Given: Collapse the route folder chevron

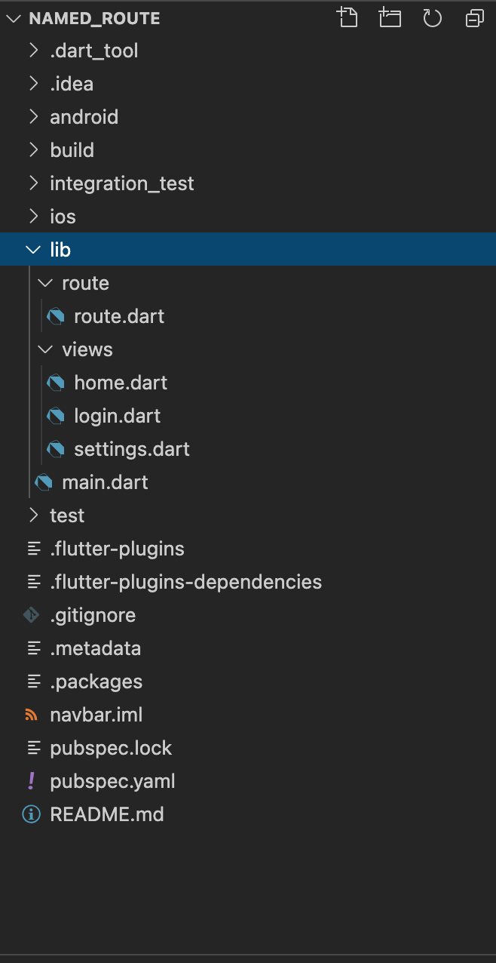Looking at the screenshot, I should (x=46, y=283).
